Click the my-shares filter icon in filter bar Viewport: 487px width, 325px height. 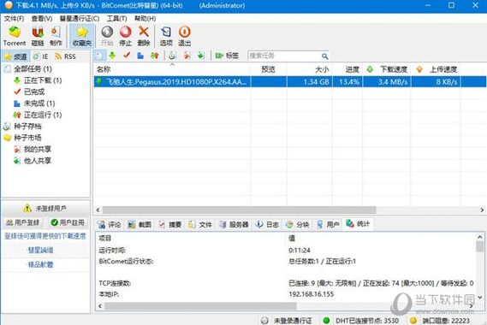pos(187,56)
